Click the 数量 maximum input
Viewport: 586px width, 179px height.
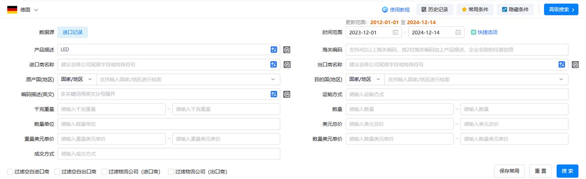[514, 109]
